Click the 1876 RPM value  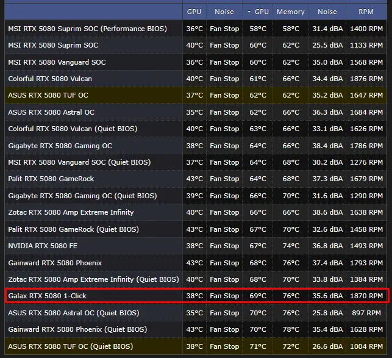pyautogui.click(x=366, y=79)
